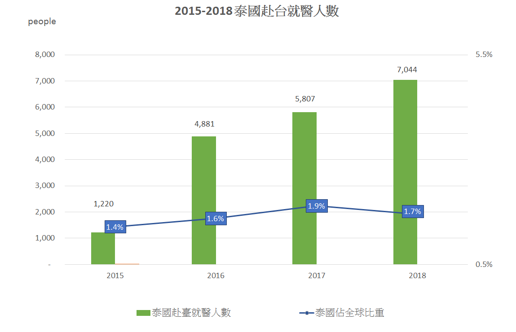Click the 5.5% right axis label
This screenshot has width=516, height=332.
point(484,55)
